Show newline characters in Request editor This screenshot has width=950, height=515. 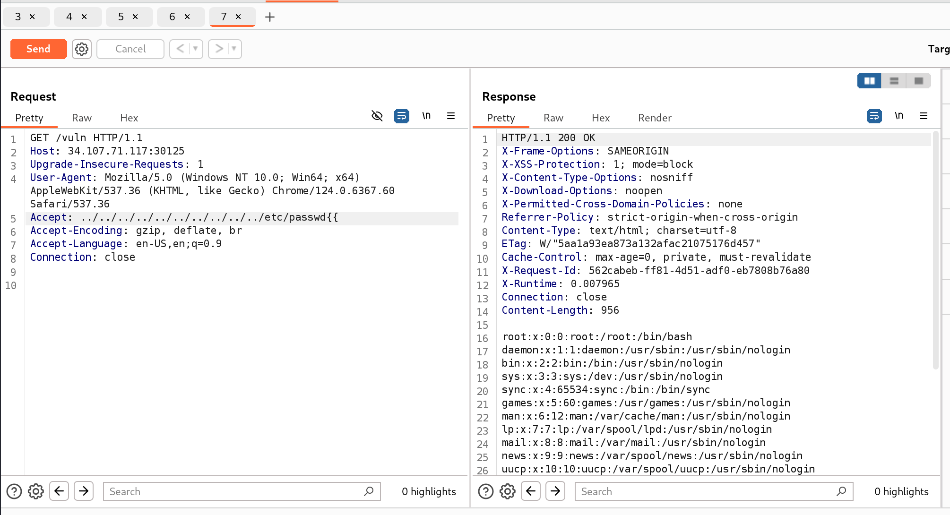coord(426,116)
